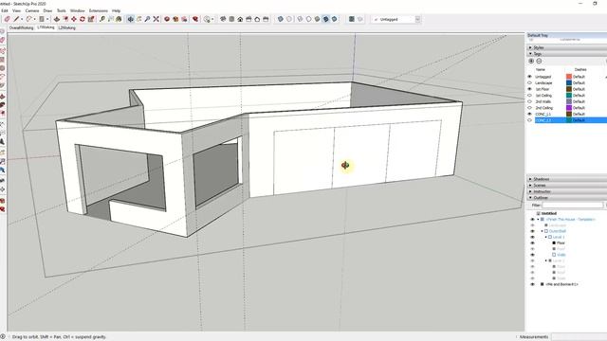607x341 pixels.
Task: Select the Tape Measure tool
Action: point(102,19)
